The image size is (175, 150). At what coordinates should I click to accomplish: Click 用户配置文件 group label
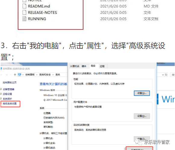coord(80,102)
